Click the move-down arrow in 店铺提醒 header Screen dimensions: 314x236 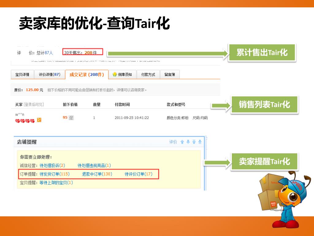[188, 142]
